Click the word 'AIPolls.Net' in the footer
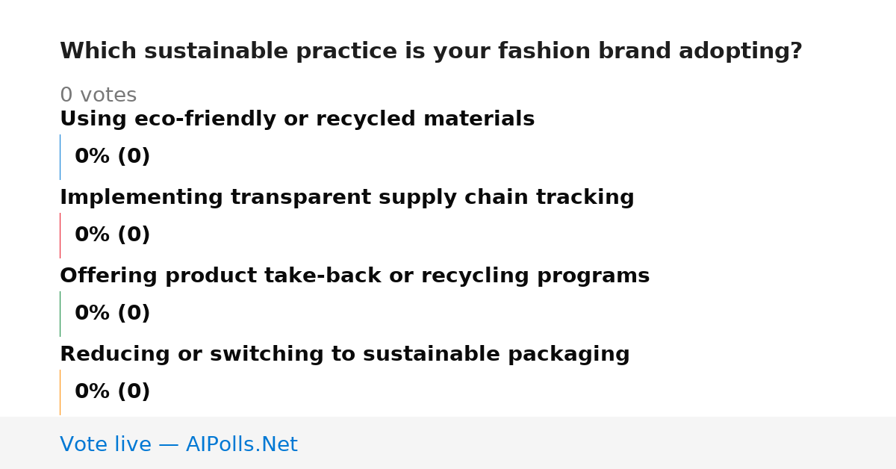This screenshot has height=469, width=896. pos(242,444)
